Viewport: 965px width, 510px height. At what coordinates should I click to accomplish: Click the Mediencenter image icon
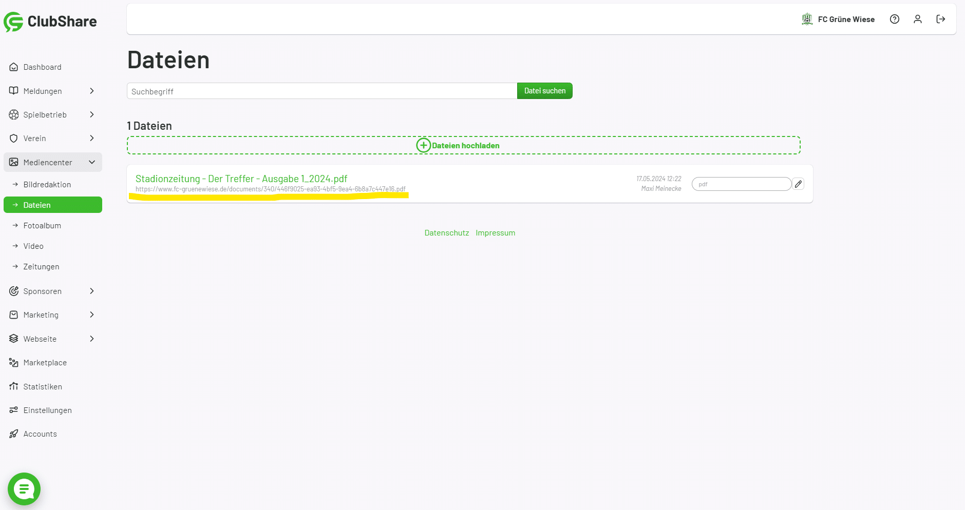tap(14, 162)
